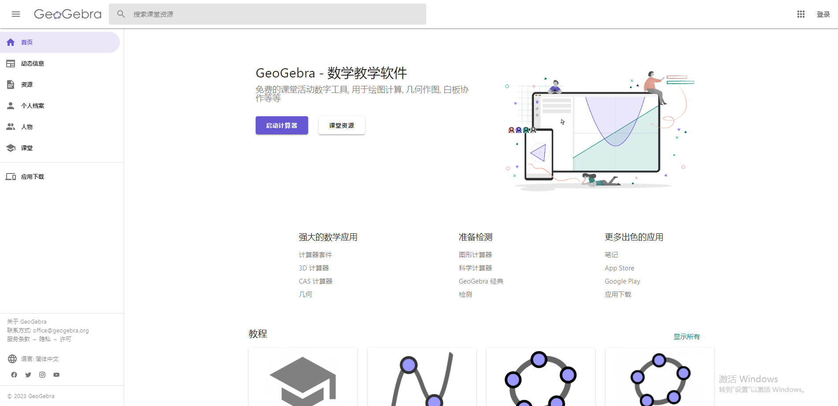
Task: Open the third tutorial card thumbnail
Action: (541, 377)
